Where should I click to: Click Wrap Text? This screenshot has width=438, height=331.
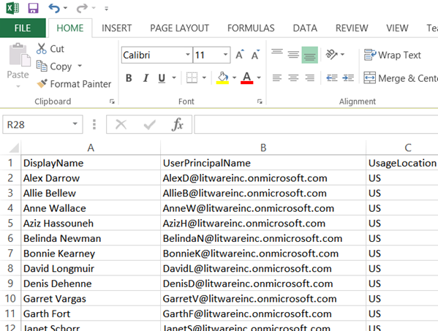392,55
